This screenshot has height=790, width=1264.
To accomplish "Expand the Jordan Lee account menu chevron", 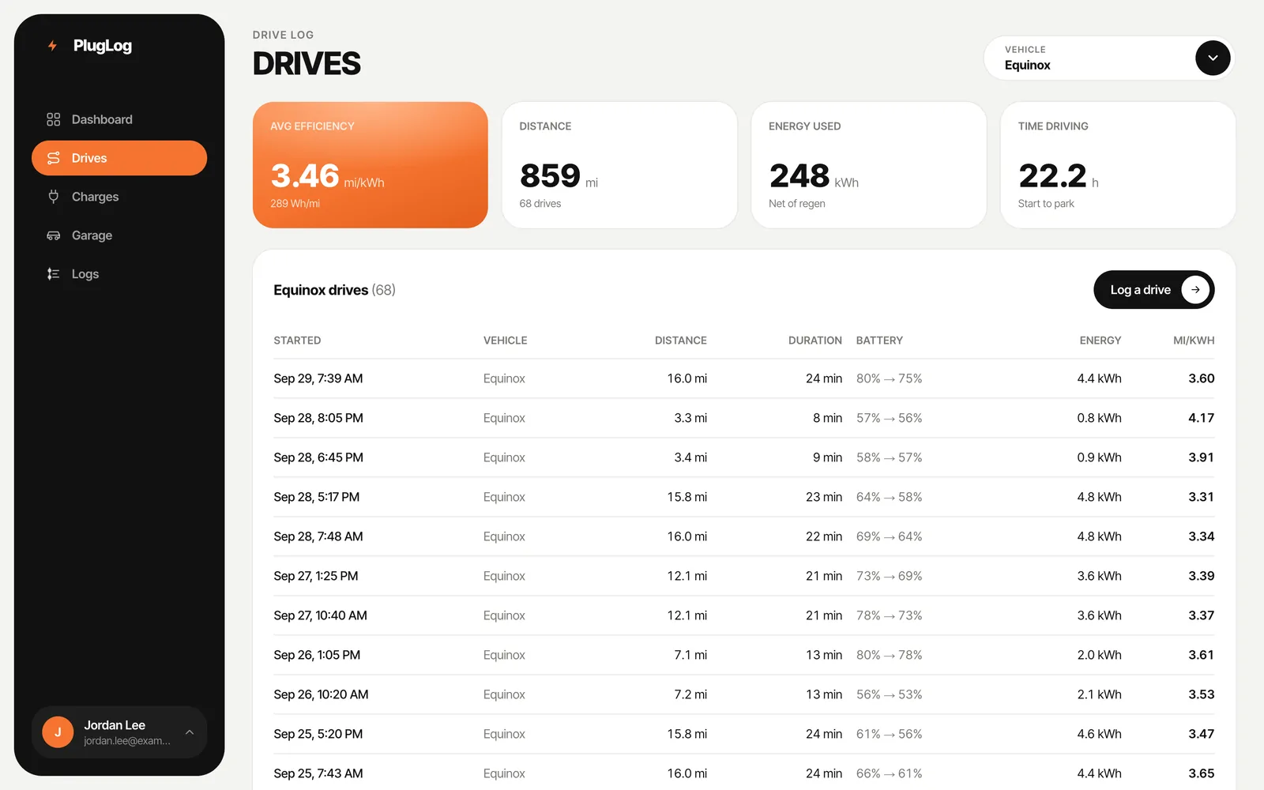I will [x=190, y=732].
